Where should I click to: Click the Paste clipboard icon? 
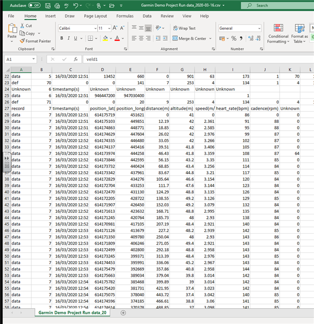11,29
